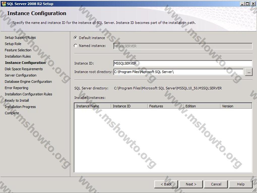
Task: Select the Default instance radio button
Action: (75, 38)
